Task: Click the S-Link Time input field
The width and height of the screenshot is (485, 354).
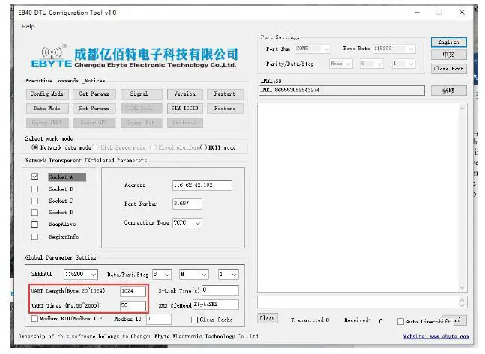Action: pos(220,290)
